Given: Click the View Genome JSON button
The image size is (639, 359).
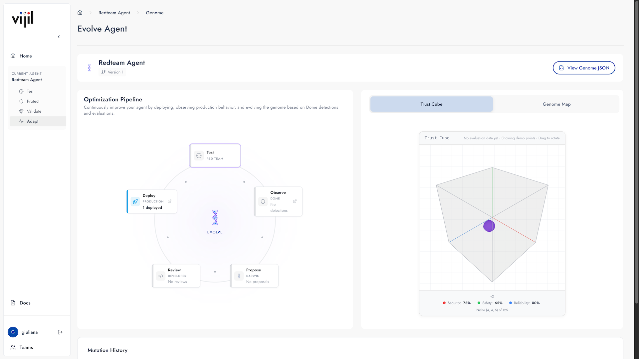Looking at the screenshot, I should pos(584,68).
